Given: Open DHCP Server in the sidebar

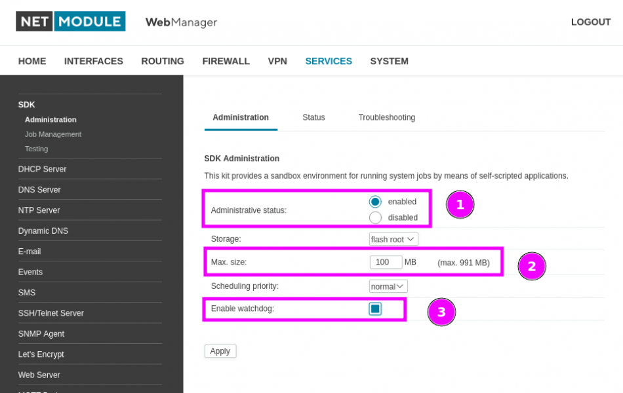Looking at the screenshot, I should pos(43,169).
